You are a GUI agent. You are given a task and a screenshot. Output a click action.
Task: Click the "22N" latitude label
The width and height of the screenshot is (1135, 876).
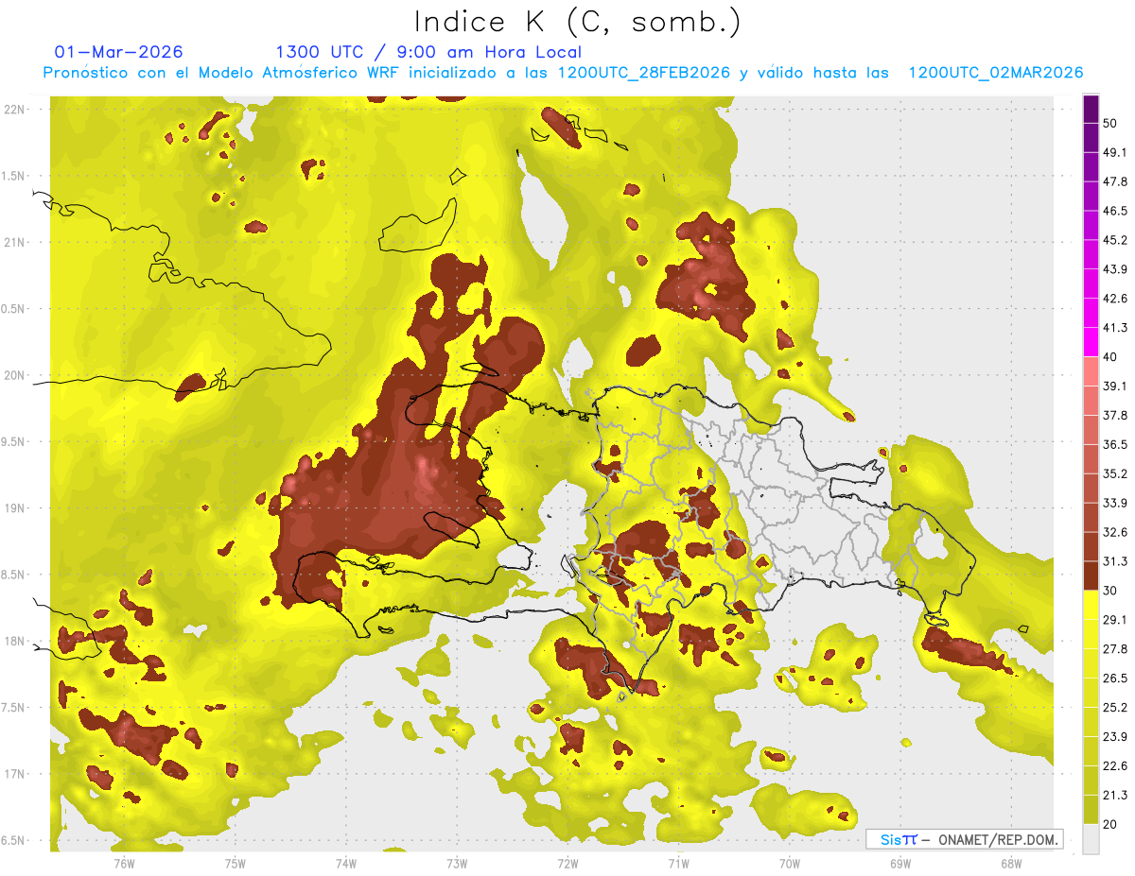coord(14,110)
